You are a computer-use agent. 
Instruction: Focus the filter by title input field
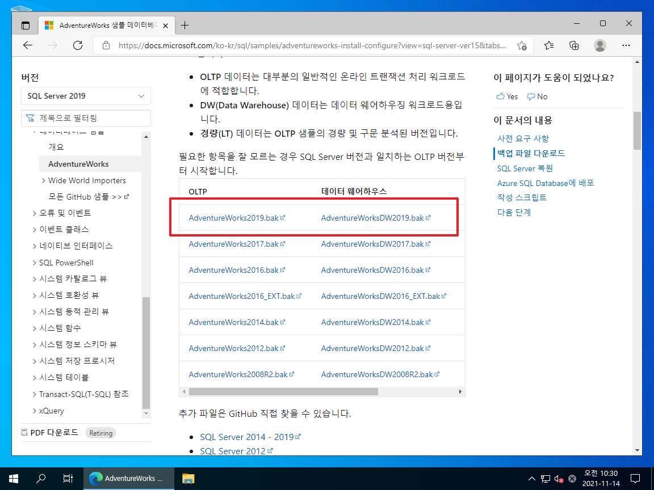[x=86, y=119]
